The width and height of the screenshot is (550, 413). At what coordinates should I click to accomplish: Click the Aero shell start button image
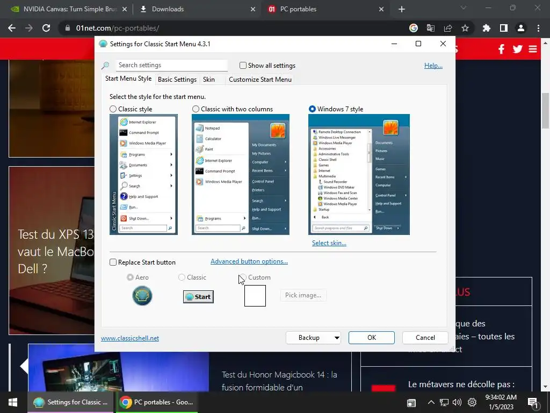142,296
